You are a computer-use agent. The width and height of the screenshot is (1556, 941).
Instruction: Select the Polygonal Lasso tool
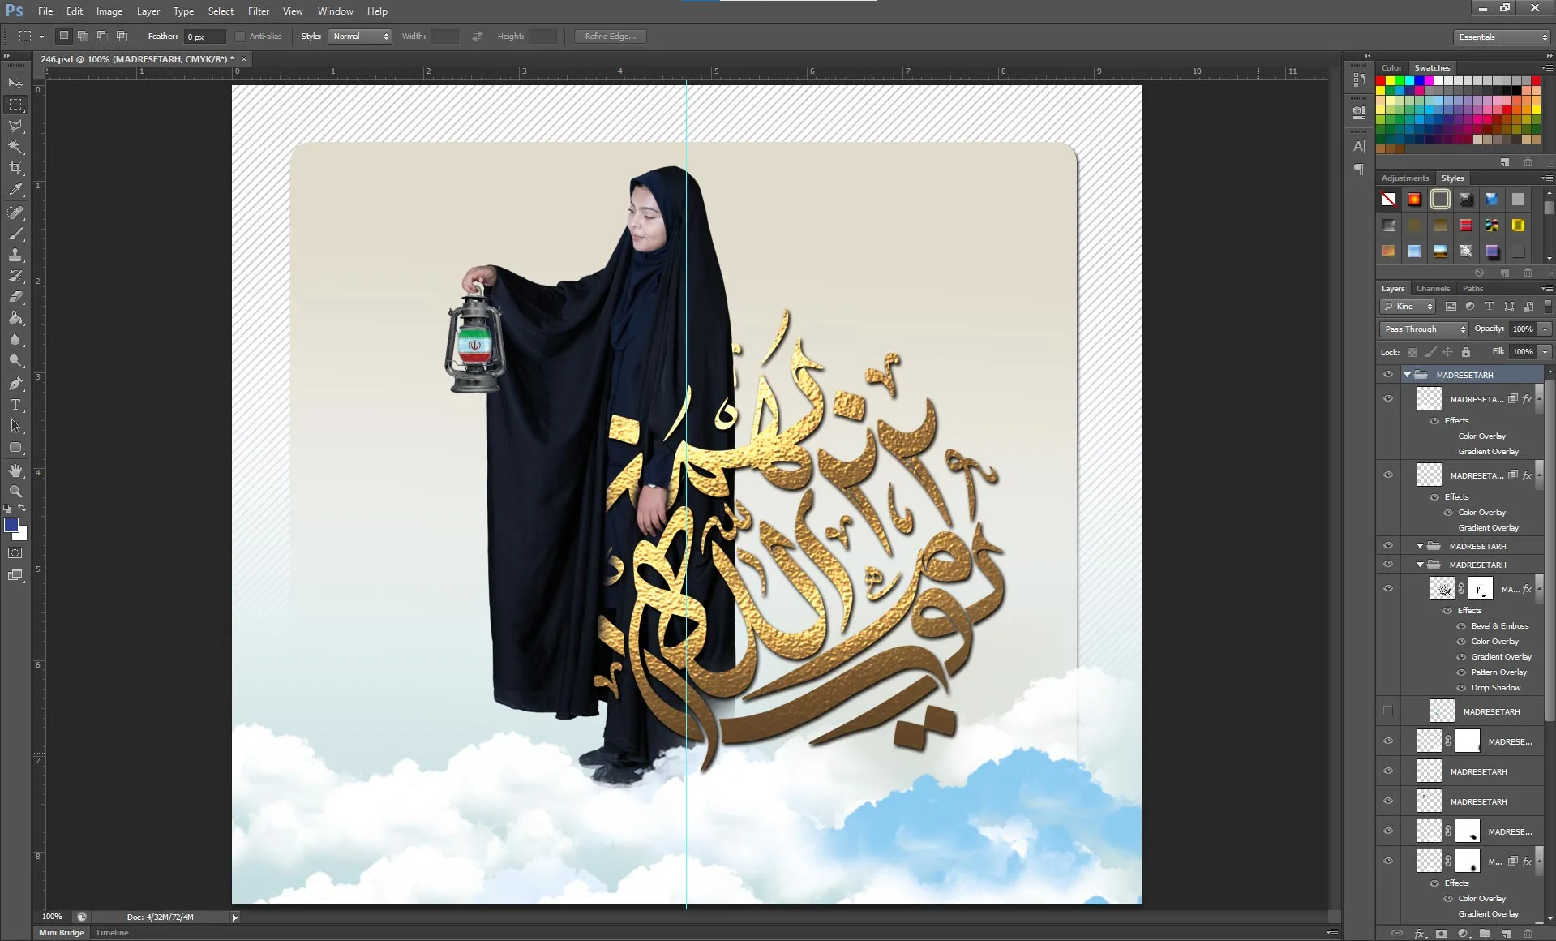pos(15,126)
